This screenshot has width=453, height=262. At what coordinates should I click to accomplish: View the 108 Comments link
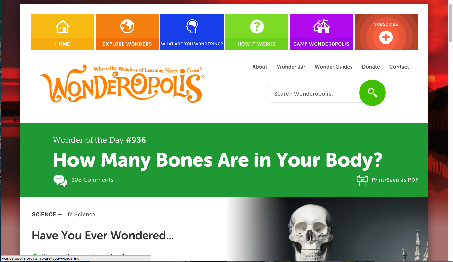coord(93,180)
